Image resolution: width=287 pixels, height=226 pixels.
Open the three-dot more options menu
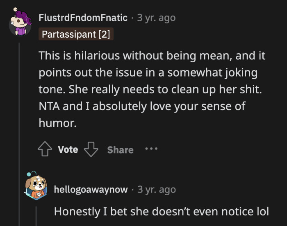pos(151,149)
